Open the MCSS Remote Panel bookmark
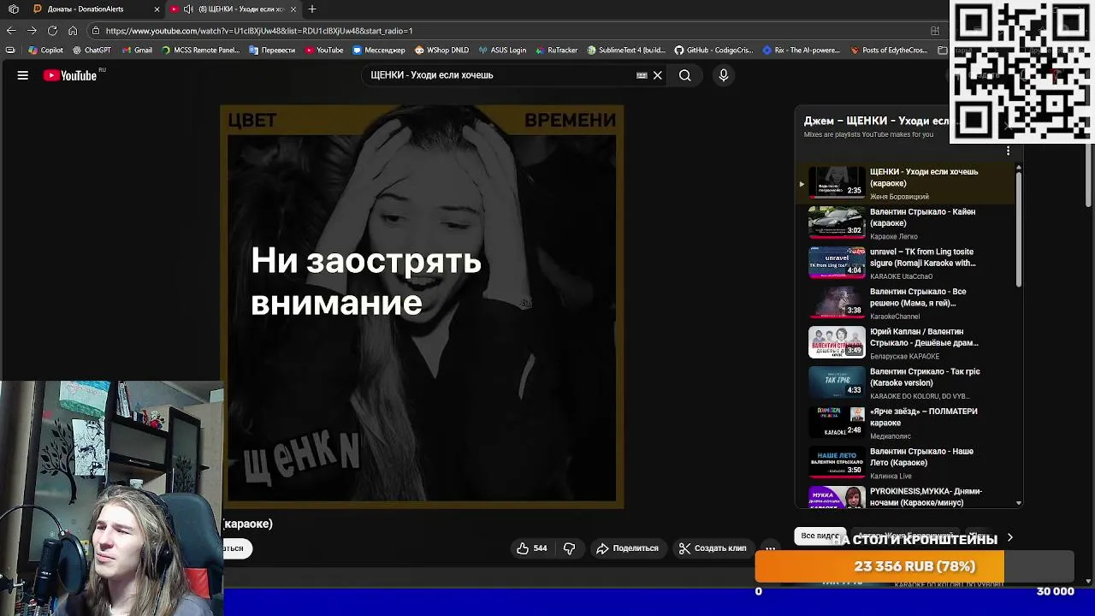The width and height of the screenshot is (1095, 616). (x=201, y=50)
